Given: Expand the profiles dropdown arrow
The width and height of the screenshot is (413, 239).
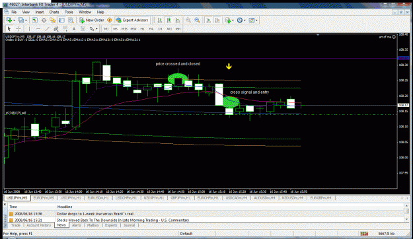Looking at the screenshot, I should [26, 20].
